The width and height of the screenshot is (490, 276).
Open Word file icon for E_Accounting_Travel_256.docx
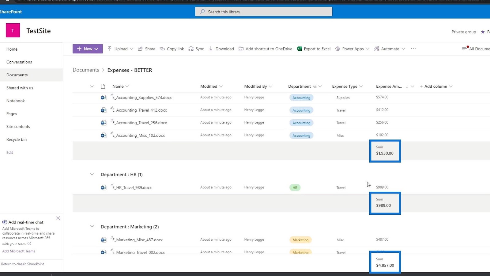pyautogui.click(x=104, y=123)
